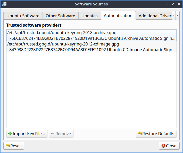Click the undo arrow icon on Reset
Image resolution: width=183 pixels, height=153 pixels.
tap(7, 146)
